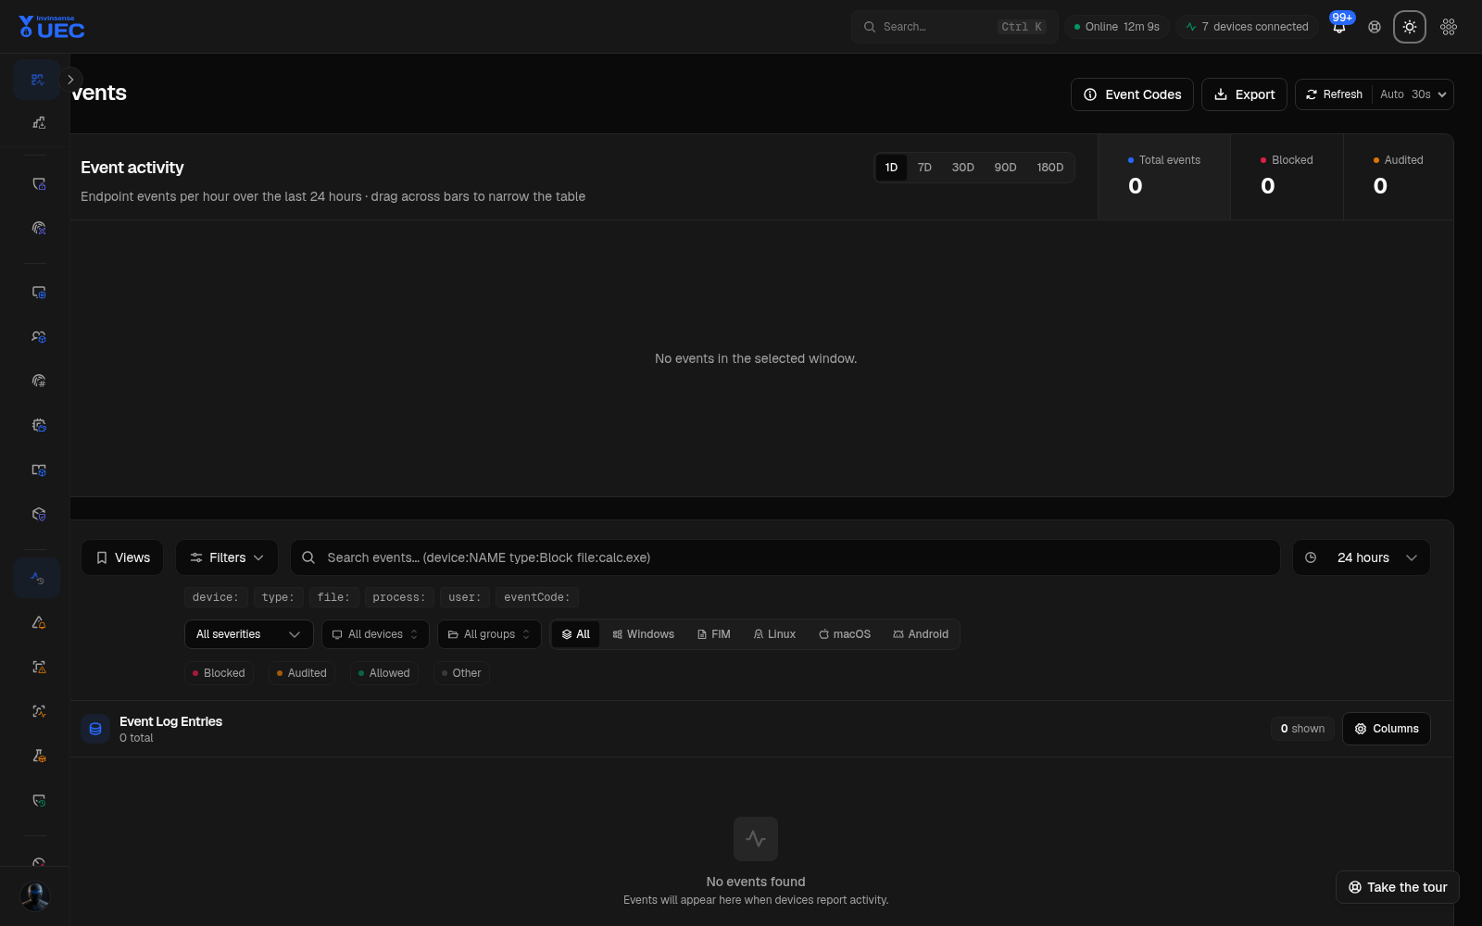Expand the sidebar with the chevron arrow
The image size is (1482, 926).
[x=70, y=80]
